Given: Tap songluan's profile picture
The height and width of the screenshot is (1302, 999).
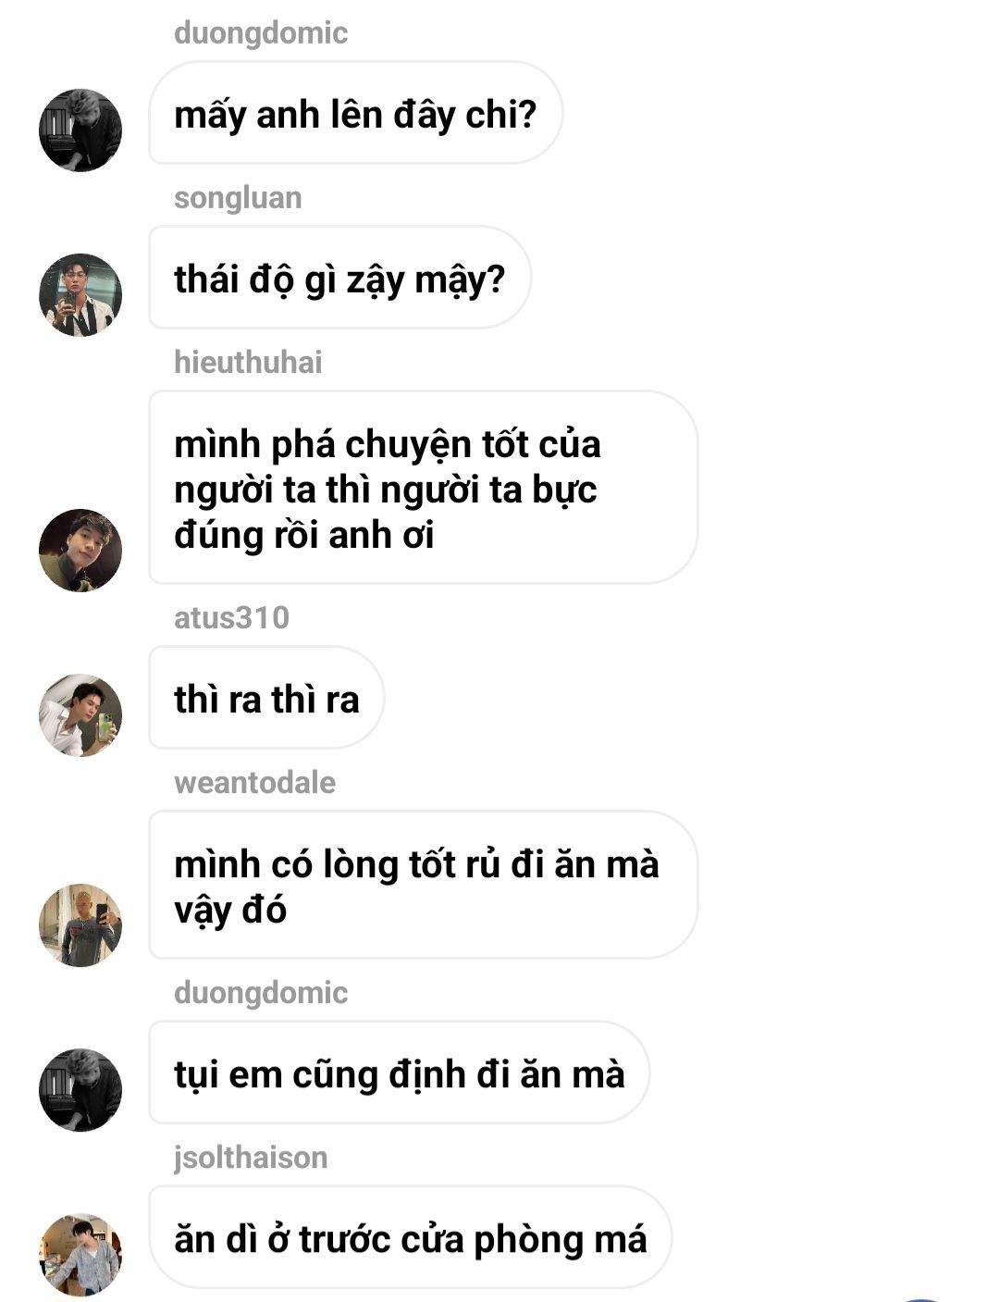Looking at the screenshot, I should coord(80,294).
